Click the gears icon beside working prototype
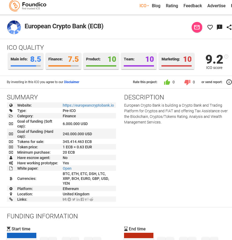The height and width of the screenshot is (240, 232). tap(11, 163)
